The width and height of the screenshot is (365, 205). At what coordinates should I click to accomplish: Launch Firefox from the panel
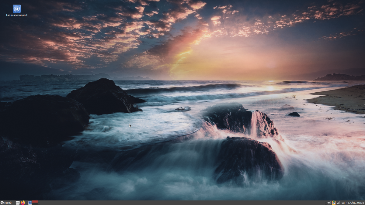click(x=23, y=203)
